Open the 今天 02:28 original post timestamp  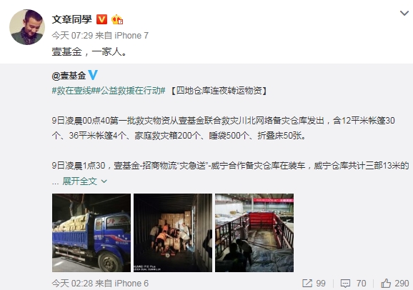(x=72, y=284)
